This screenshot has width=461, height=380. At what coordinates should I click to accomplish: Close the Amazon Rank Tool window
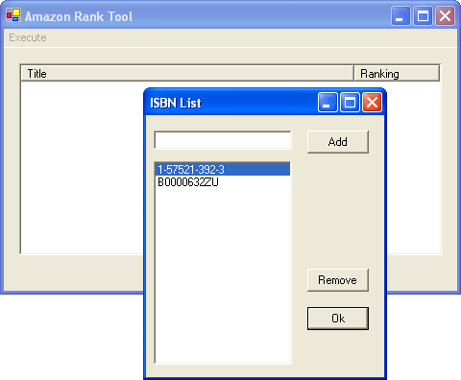coord(445,15)
